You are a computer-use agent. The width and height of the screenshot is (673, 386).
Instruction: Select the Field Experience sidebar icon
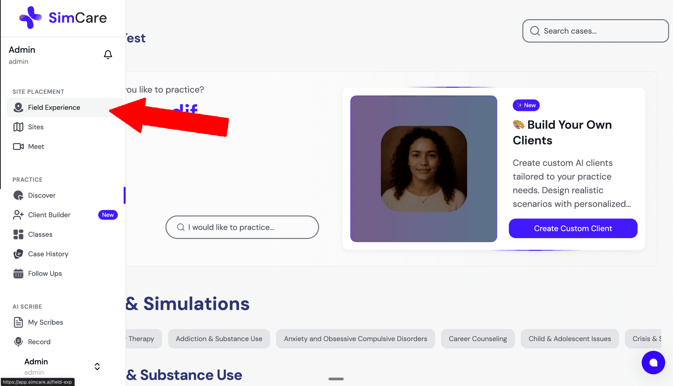coord(18,107)
